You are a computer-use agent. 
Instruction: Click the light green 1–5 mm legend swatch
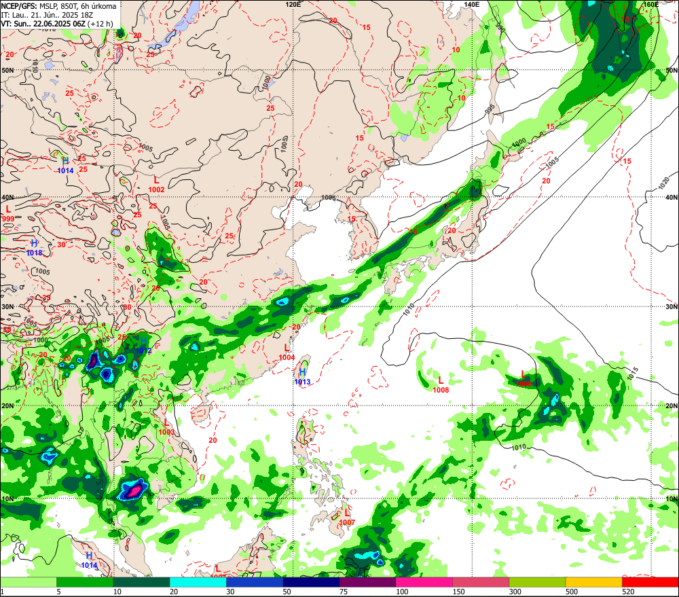pyautogui.click(x=28, y=582)
